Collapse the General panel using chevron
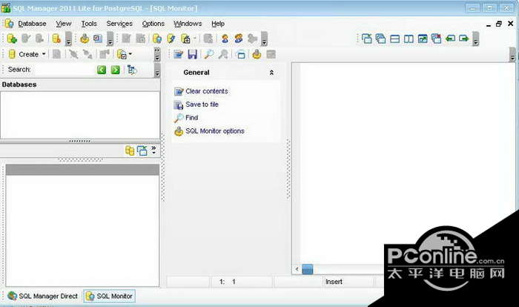 (x=271, y=73)
